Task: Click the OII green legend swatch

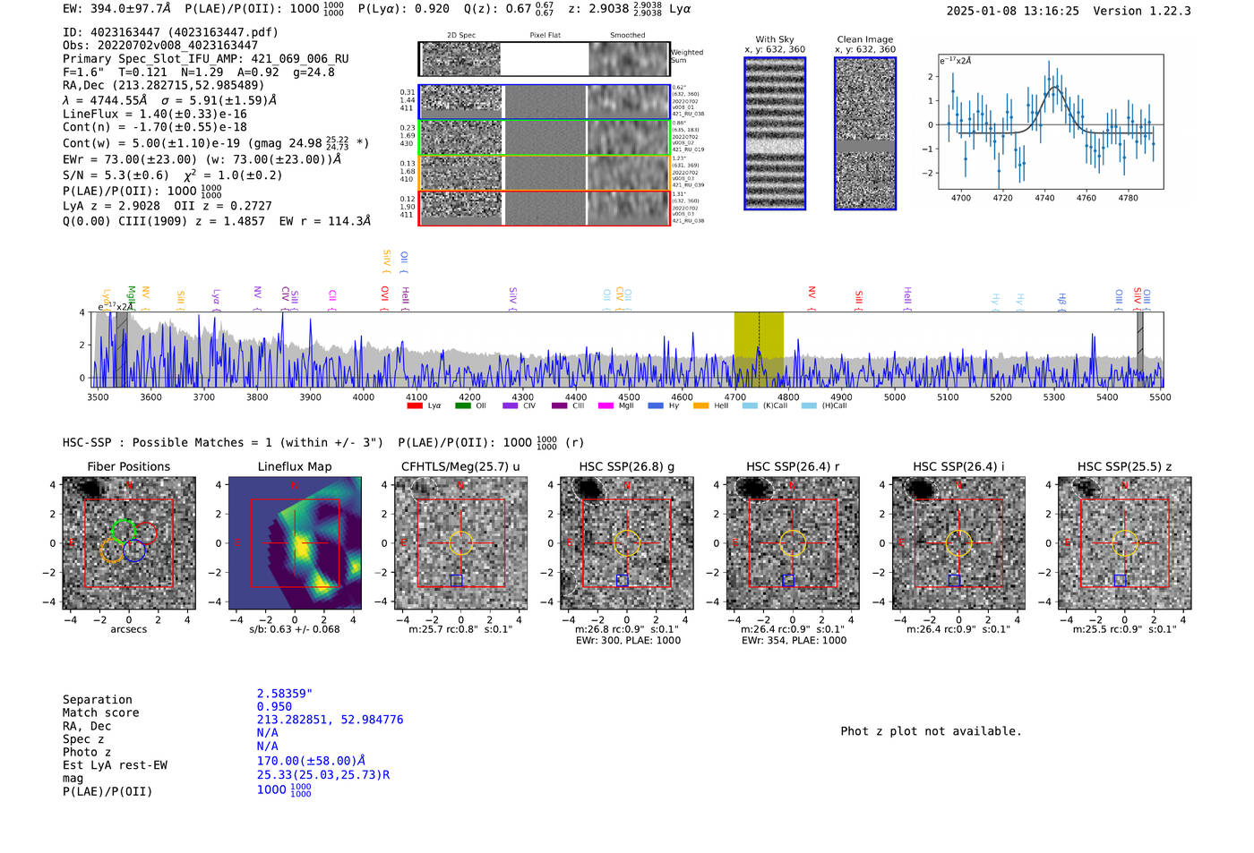Action: click(x=463, y=405)
